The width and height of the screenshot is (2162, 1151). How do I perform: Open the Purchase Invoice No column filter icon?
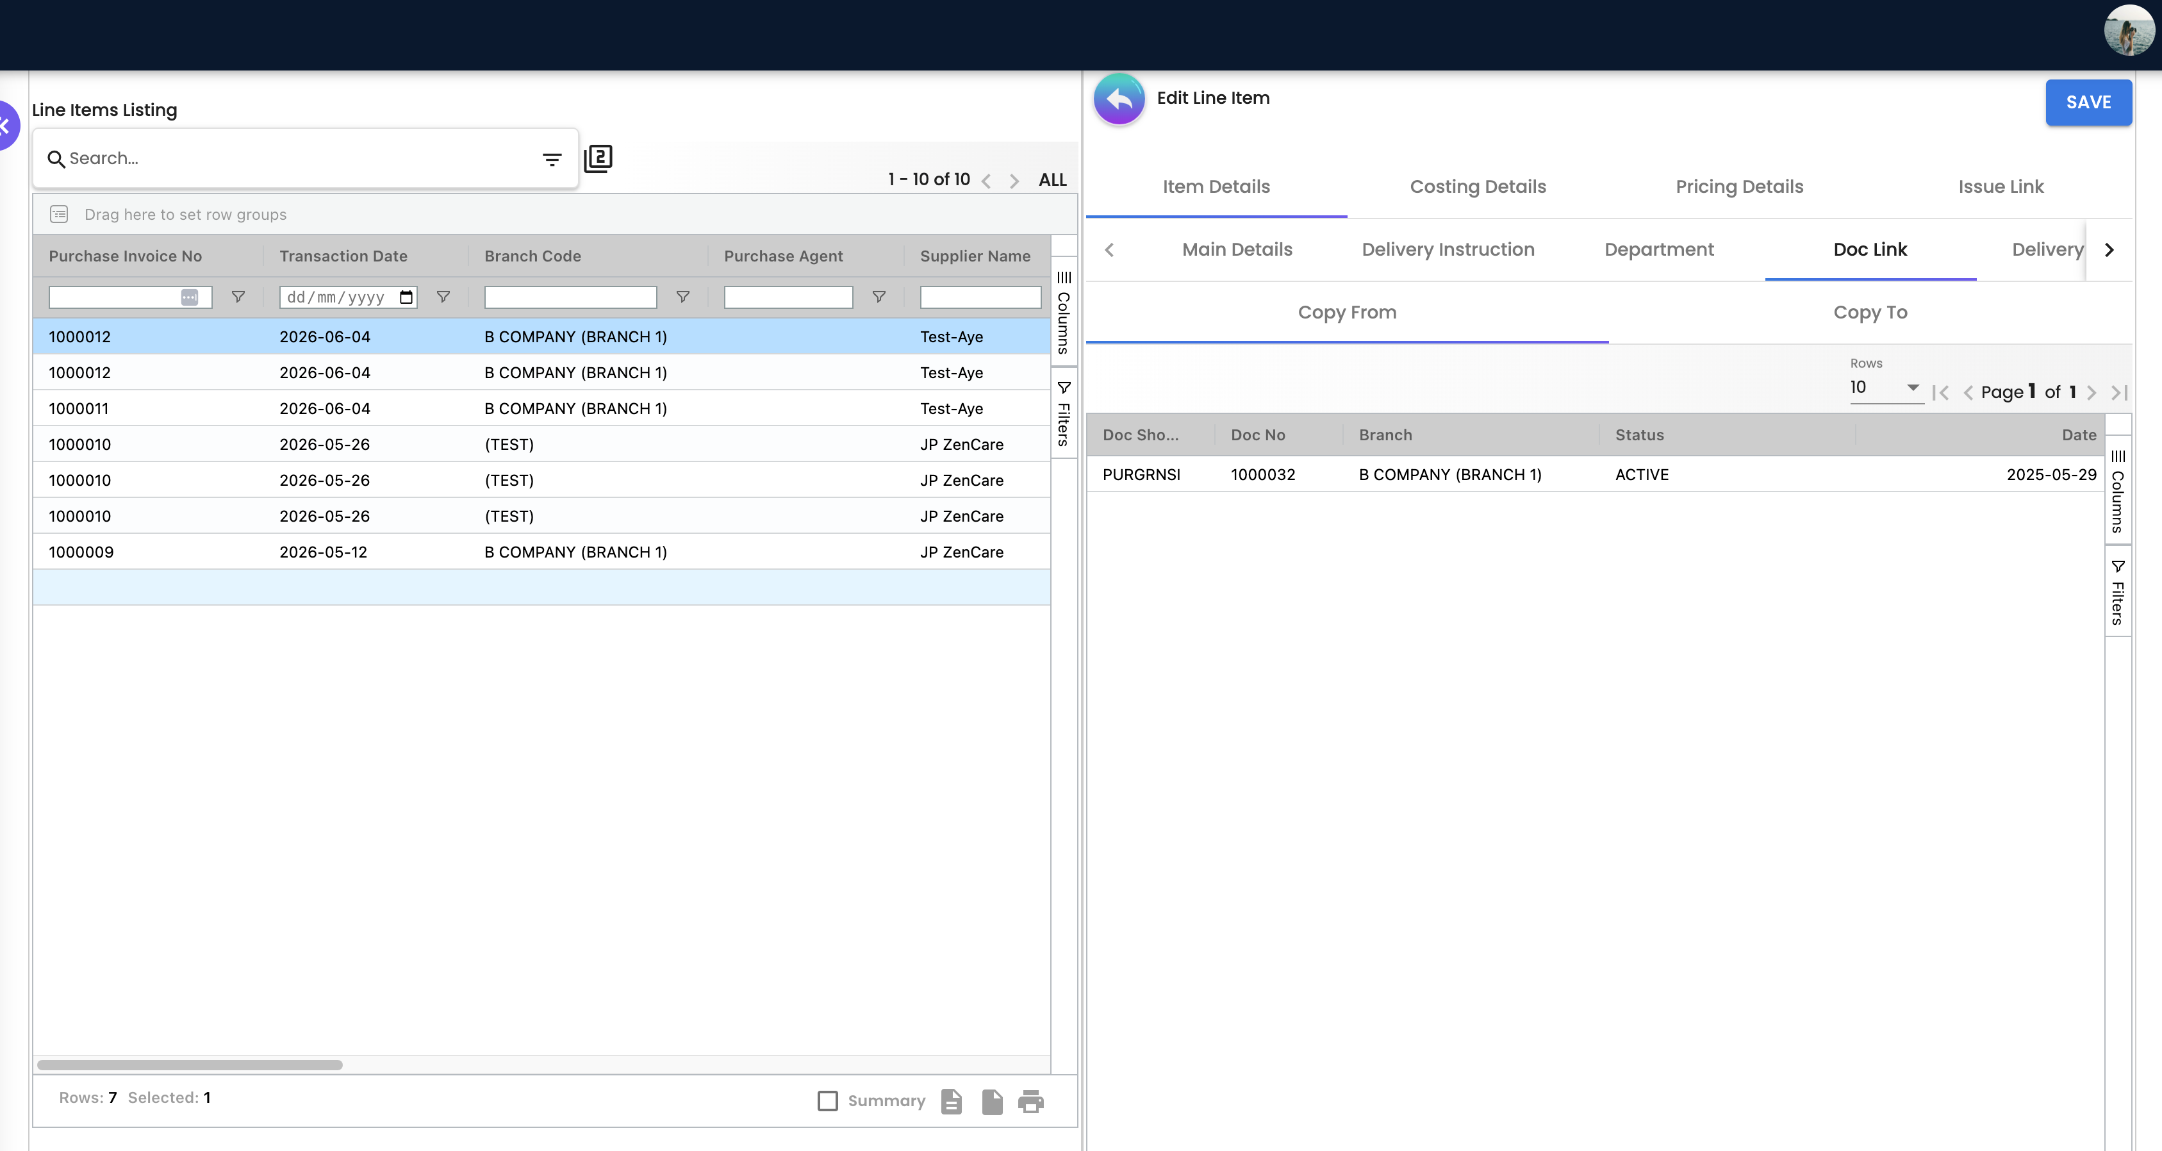pos(238,297)
